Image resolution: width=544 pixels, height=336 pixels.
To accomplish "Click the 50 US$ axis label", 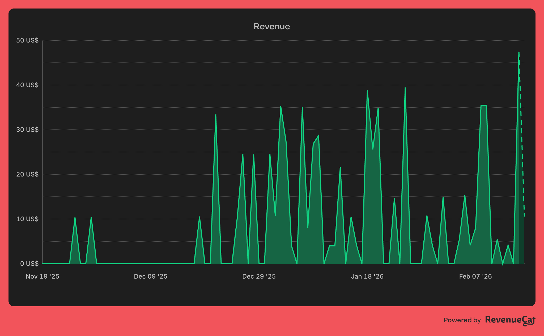I will pos(27,40).
